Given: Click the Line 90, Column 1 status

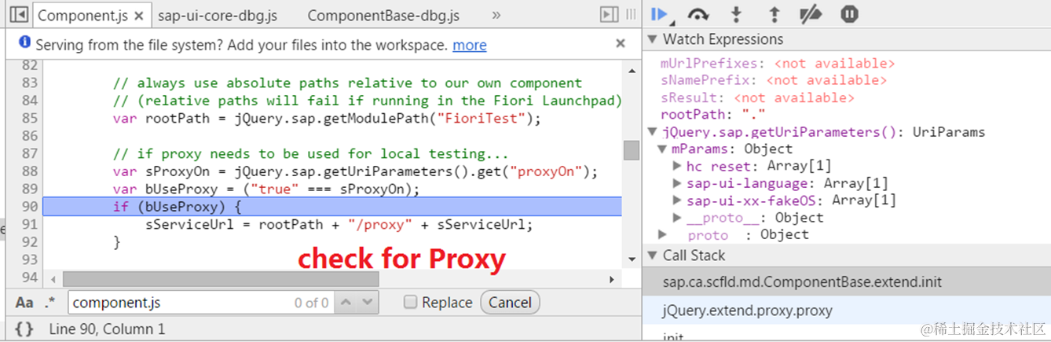Looking at the screenshot, I should (107, 329).
